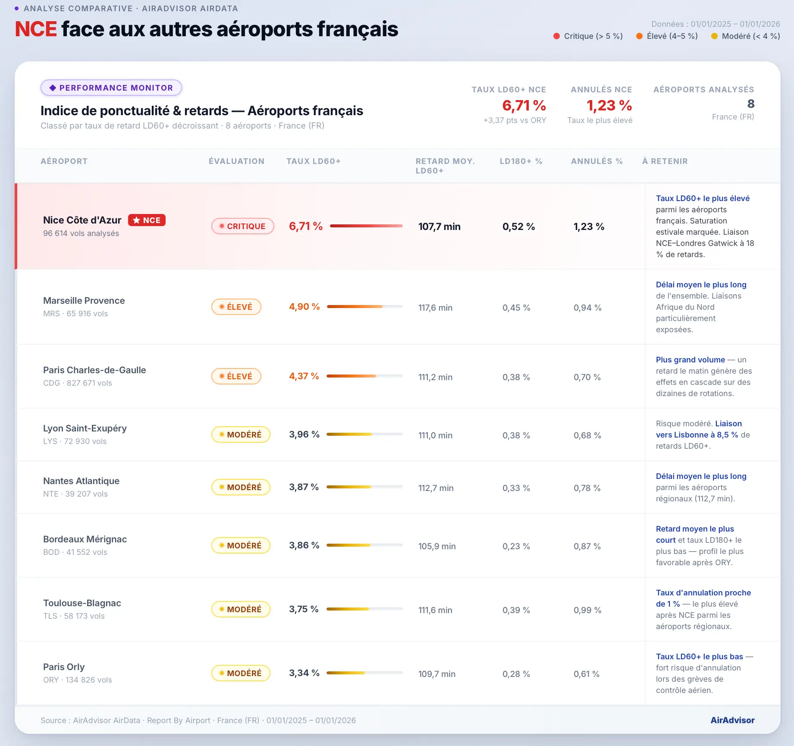Viewport: 794px width, 746px height.
Task: Click the orange Élevé legend dot
Action: pos(639,36)
